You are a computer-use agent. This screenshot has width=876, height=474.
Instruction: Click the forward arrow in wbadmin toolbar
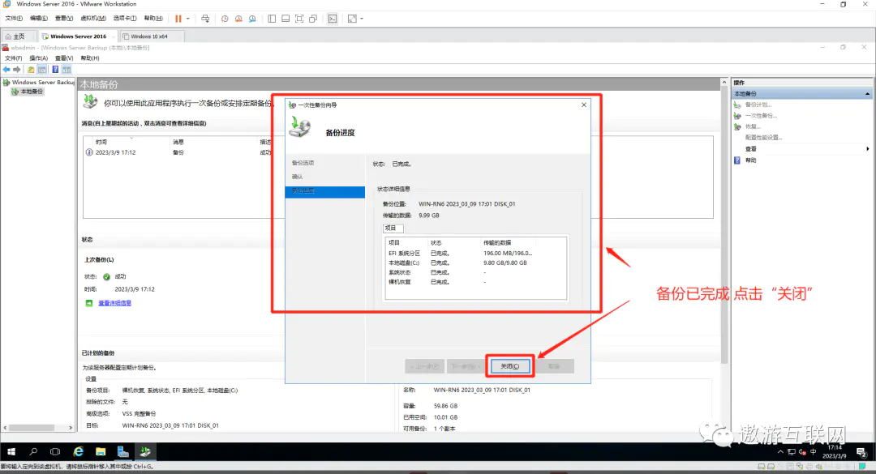point(17,69)
